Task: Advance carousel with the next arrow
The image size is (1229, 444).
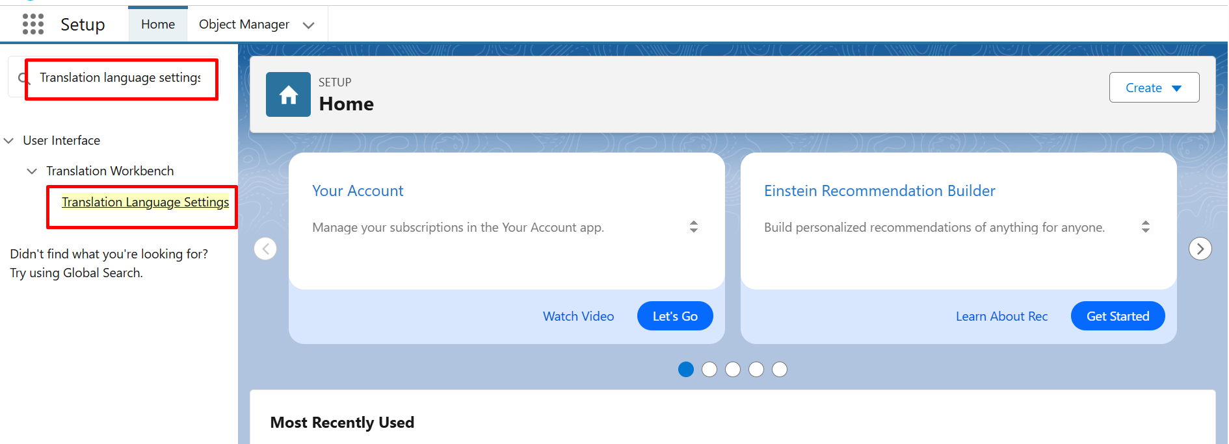Action: 1200,249
